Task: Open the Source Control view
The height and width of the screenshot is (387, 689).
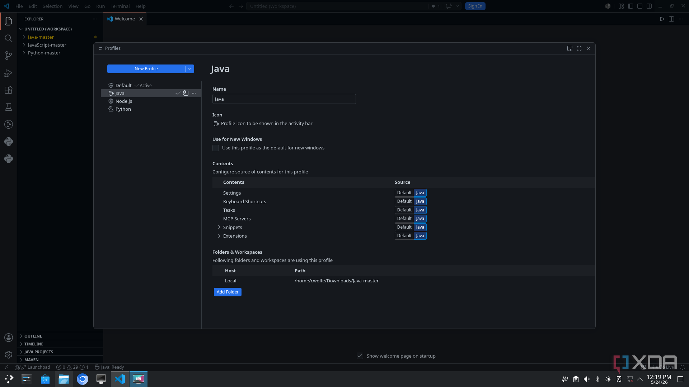Action: 9,56
